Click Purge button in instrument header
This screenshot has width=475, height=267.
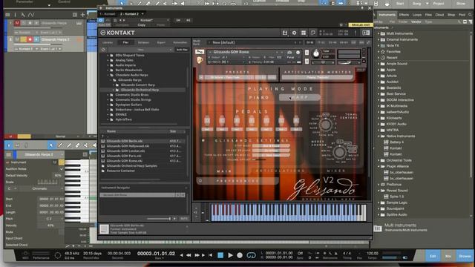(x=290, y=57)
